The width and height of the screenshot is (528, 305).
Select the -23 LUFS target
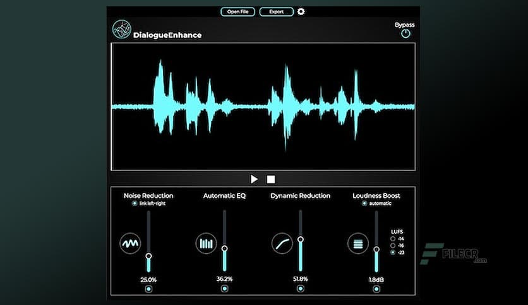point(393,252)
